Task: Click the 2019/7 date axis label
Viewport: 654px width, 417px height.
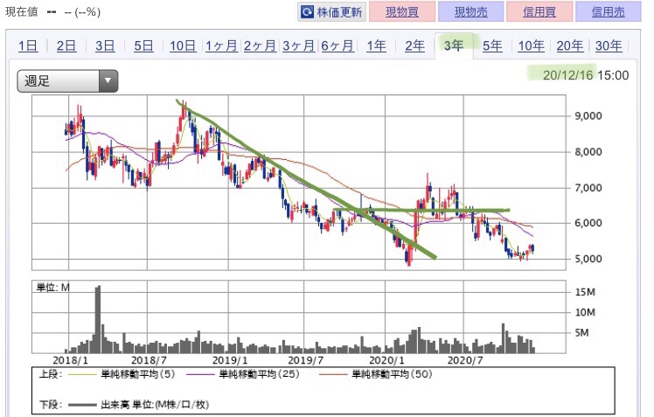Action: pyautogui.click(x=306, y=360)
